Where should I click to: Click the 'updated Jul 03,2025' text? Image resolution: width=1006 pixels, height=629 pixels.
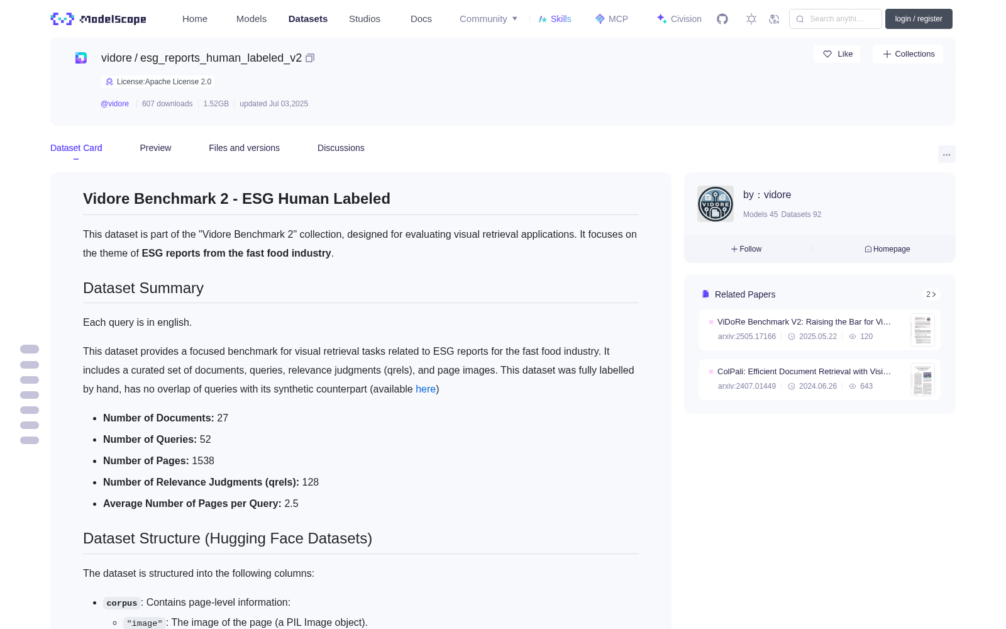coord(274,104)
